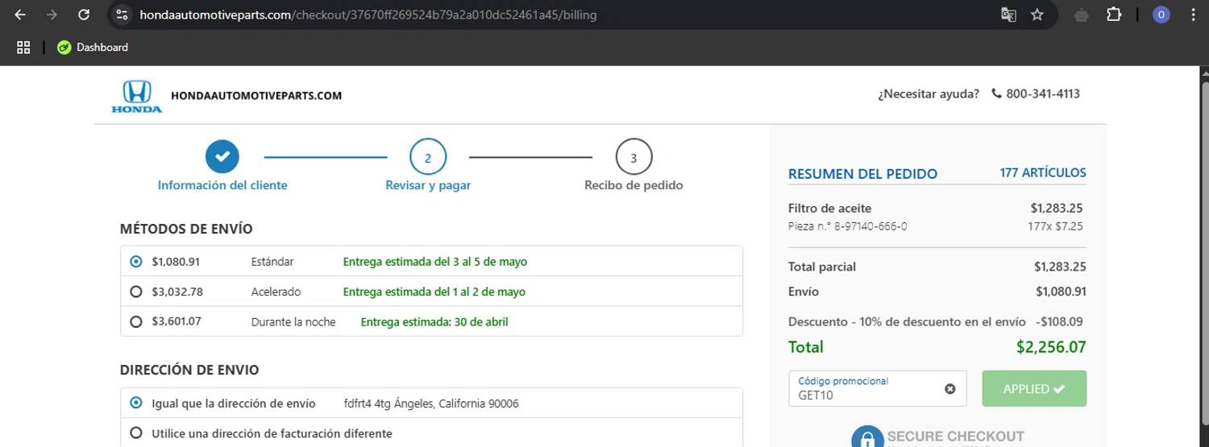Click the Honda logo
Image resolution: width=1209 pixels, height=447 pixels.
point(136,97)
